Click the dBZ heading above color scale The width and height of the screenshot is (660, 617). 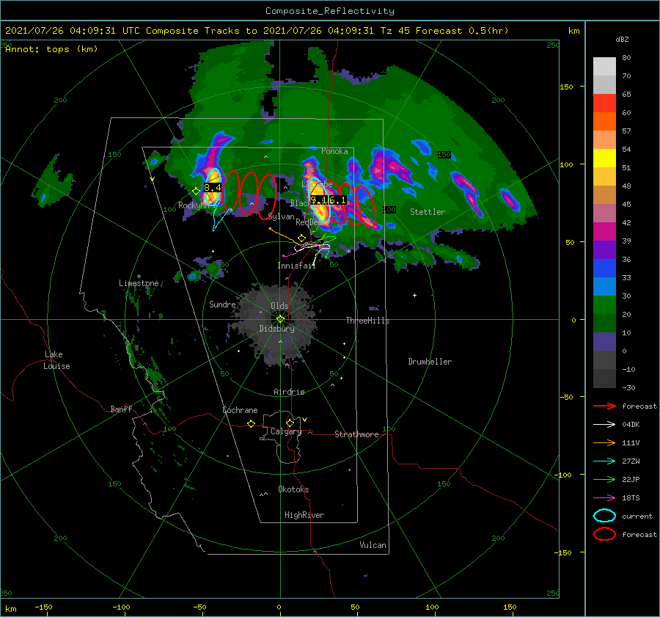click(x=622, y=39)
